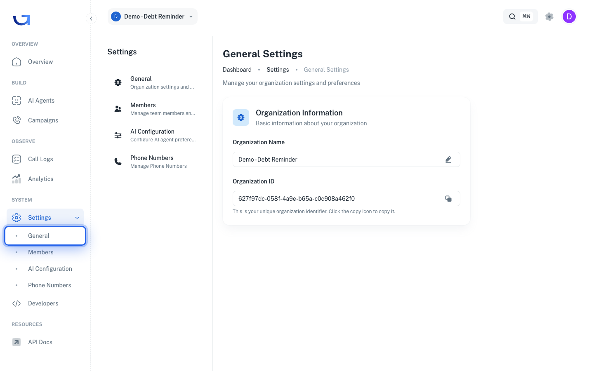Viewport: 594px width, 371px height.
Task: Click the Campaigns phone-call icon
Action: pos(16,120)
